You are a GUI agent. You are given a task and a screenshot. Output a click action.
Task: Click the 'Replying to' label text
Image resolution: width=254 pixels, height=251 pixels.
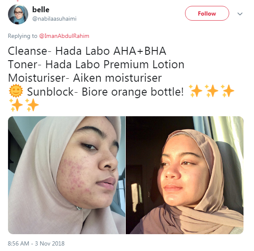click(x=23, y=36)
